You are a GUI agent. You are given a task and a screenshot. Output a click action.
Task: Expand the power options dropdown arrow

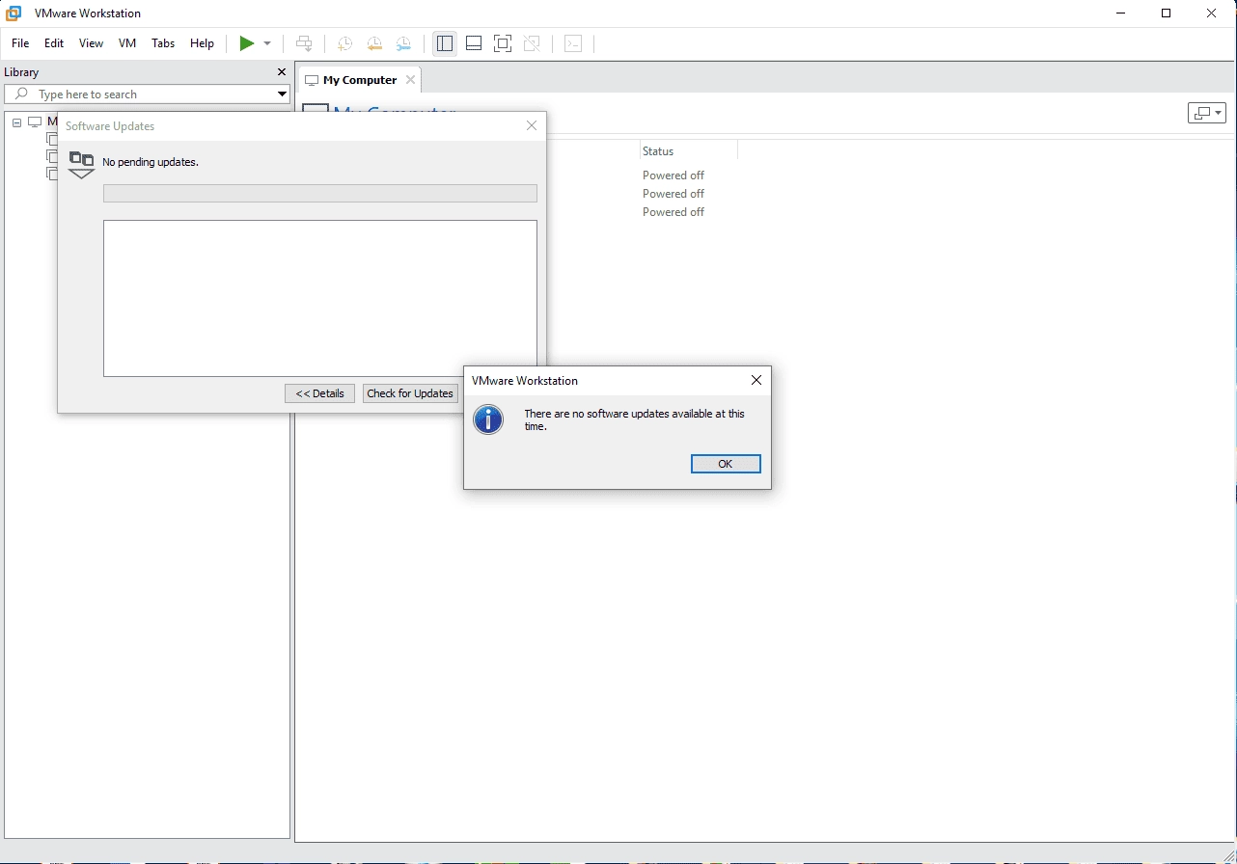coord(267,43)
